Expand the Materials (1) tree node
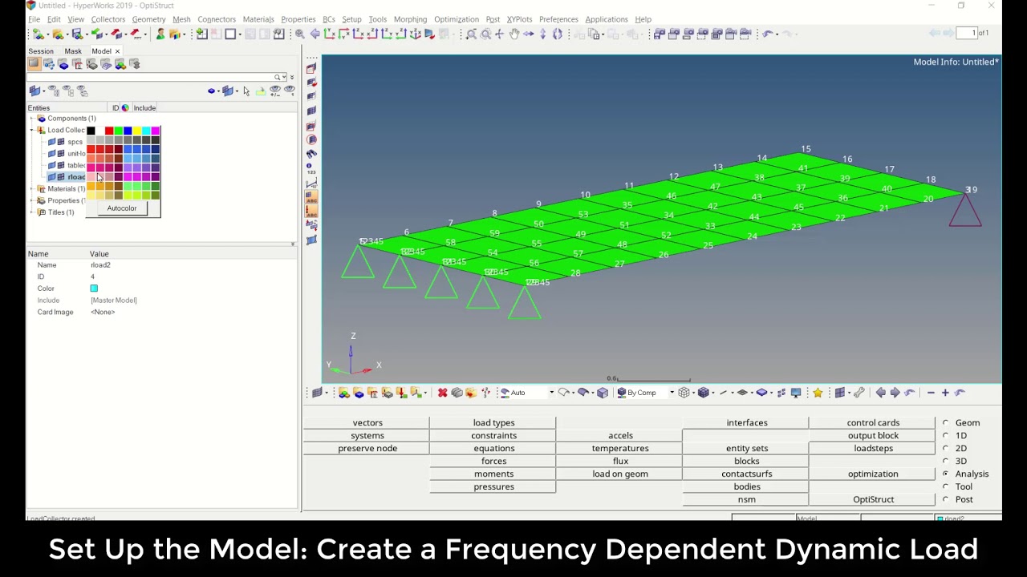Viewport: 1027px width, 577px height. click(x=32, y=189)
